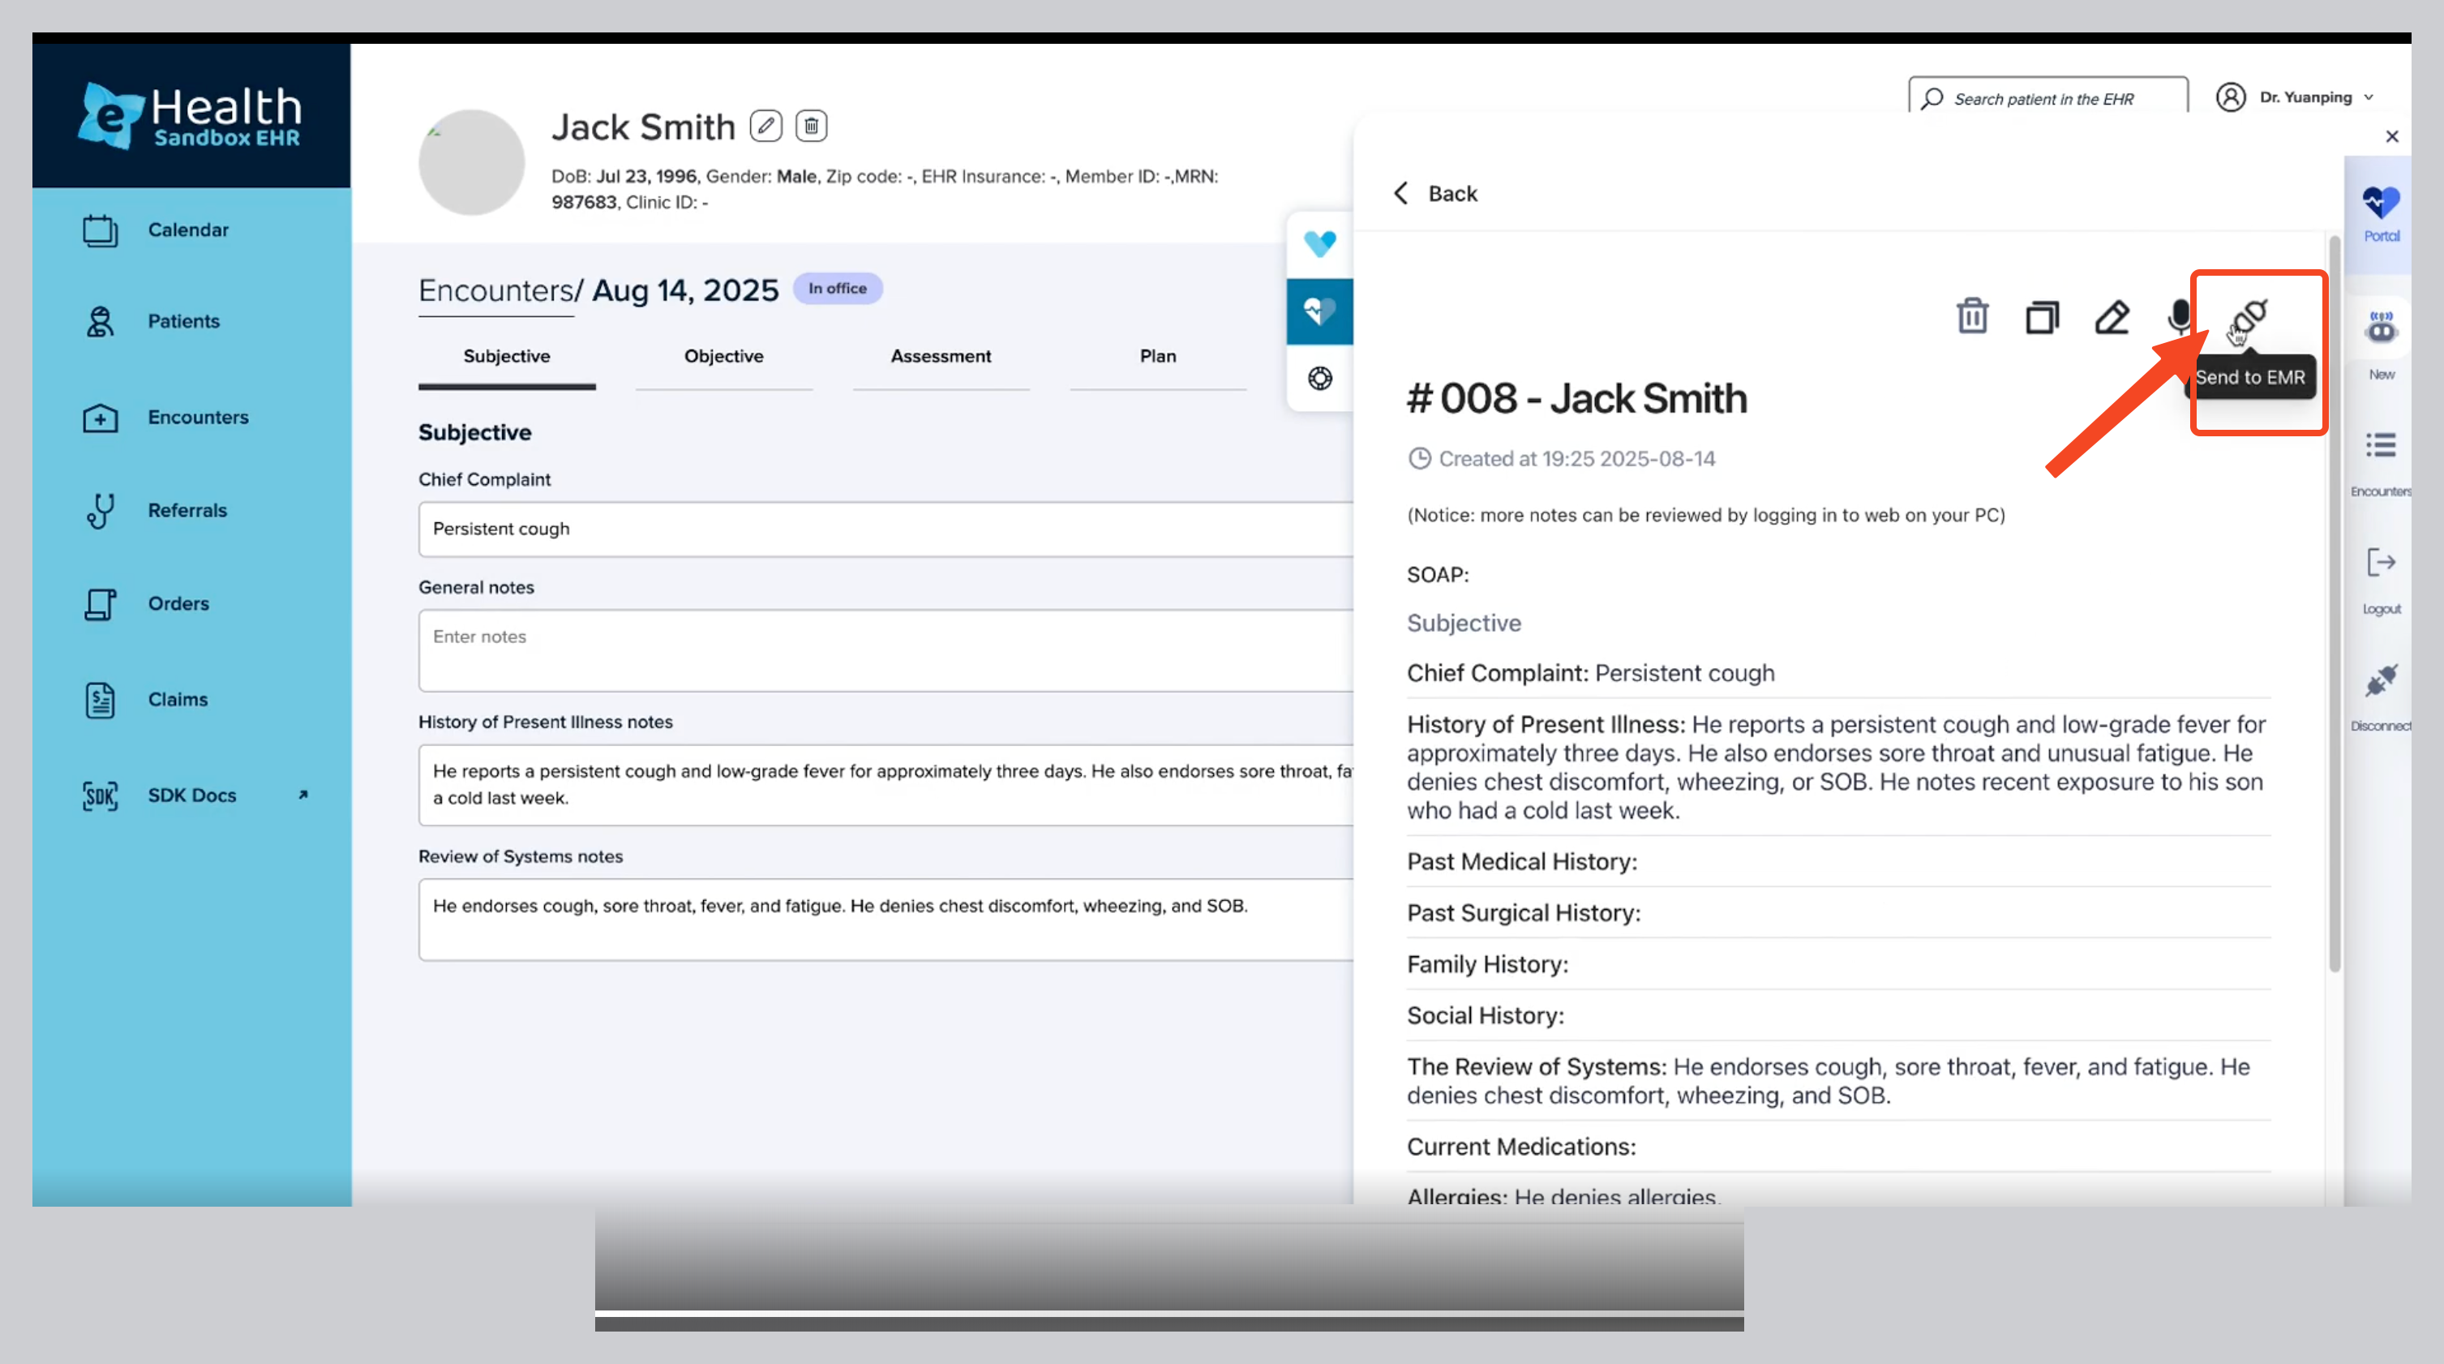Viewport: 2444px width, 1364px height.
Task: Click the copy note icon
Action: click(2042, 316)
